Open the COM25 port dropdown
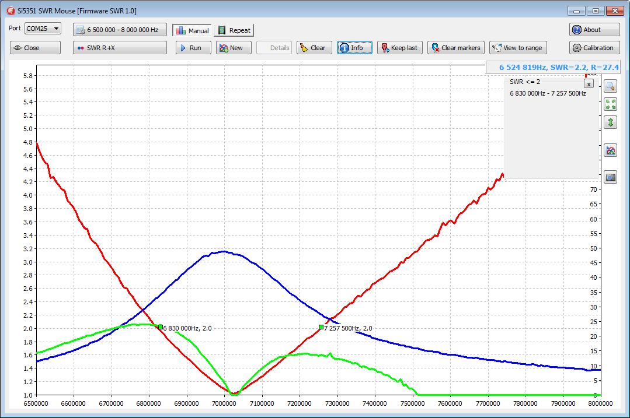 click(x=43, y=29)
